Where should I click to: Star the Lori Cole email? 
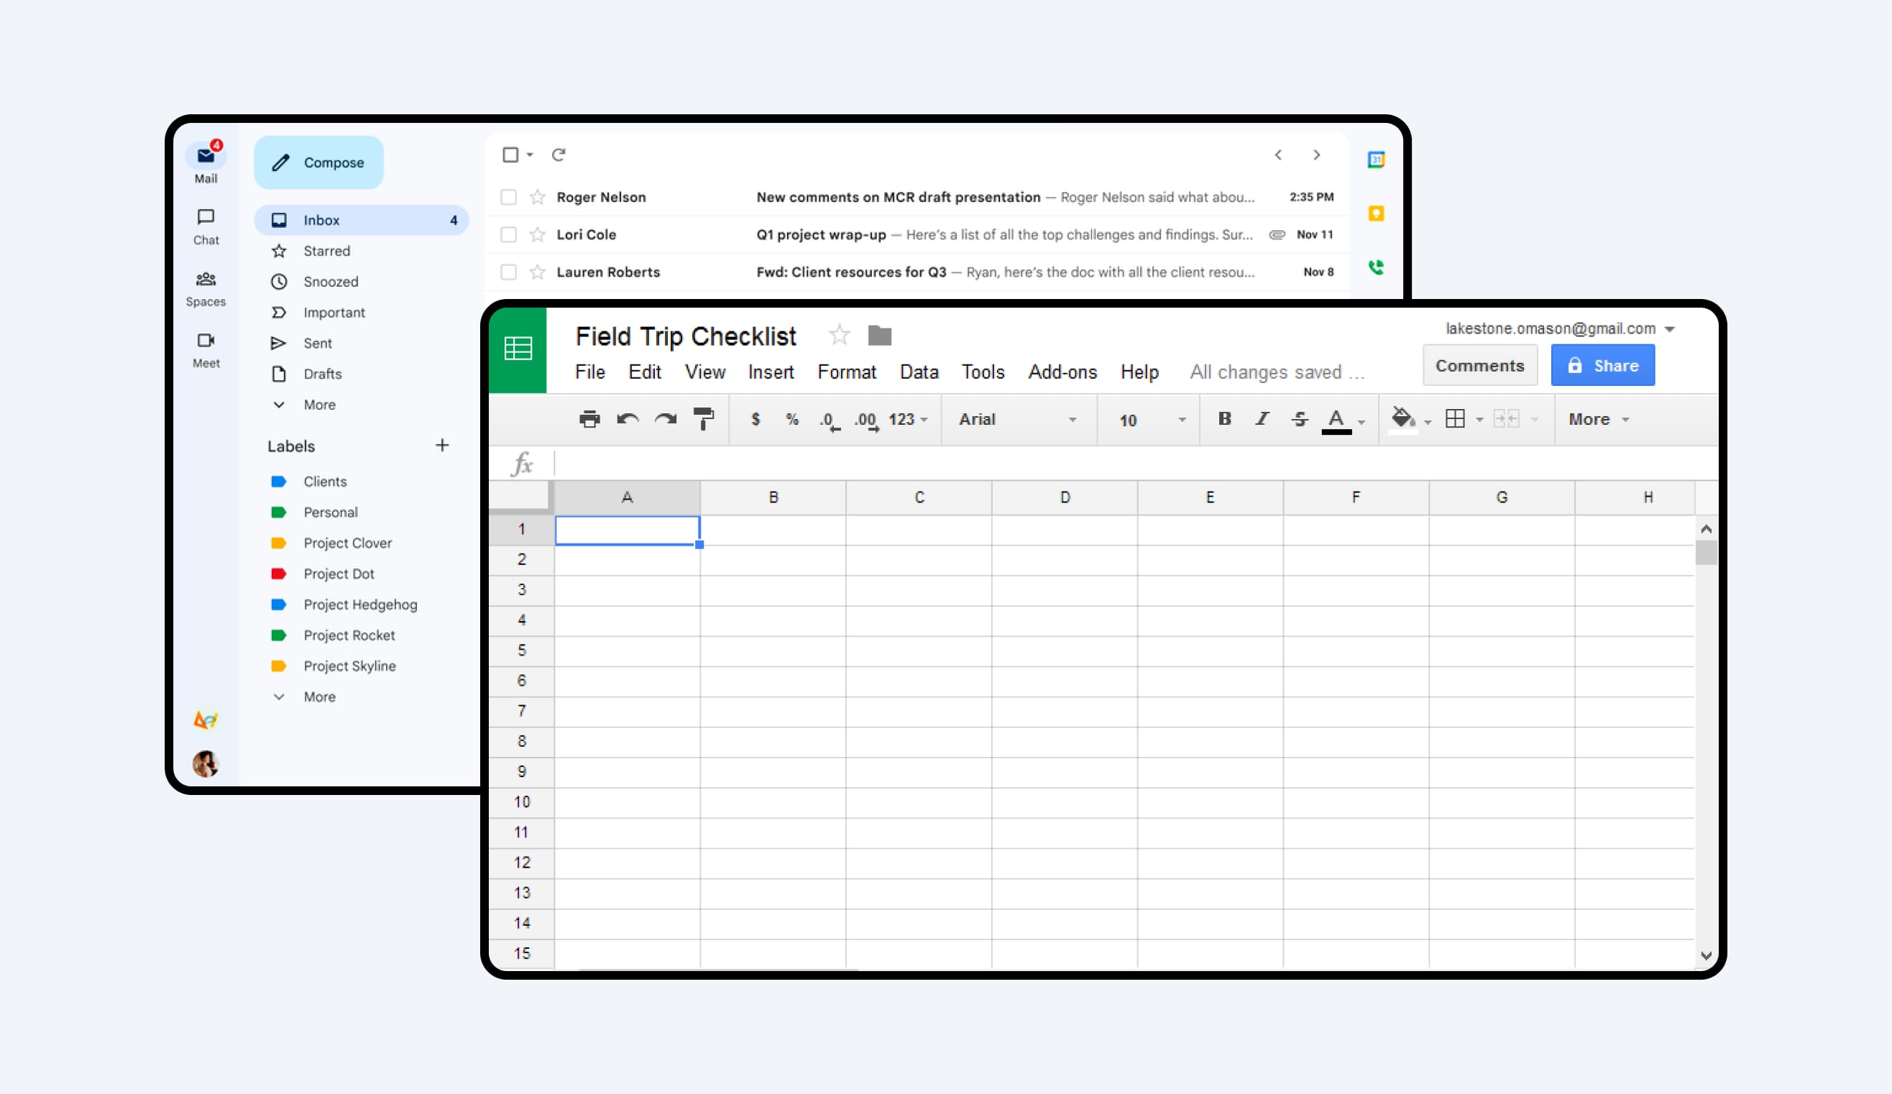538,235
